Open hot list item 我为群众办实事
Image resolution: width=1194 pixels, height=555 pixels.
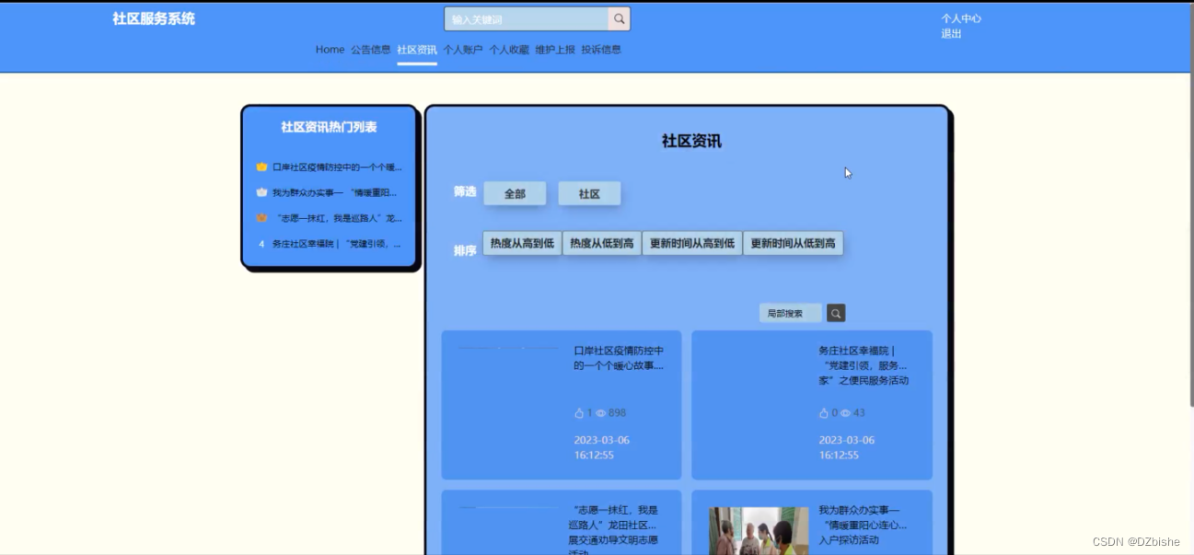pos(337,192)
